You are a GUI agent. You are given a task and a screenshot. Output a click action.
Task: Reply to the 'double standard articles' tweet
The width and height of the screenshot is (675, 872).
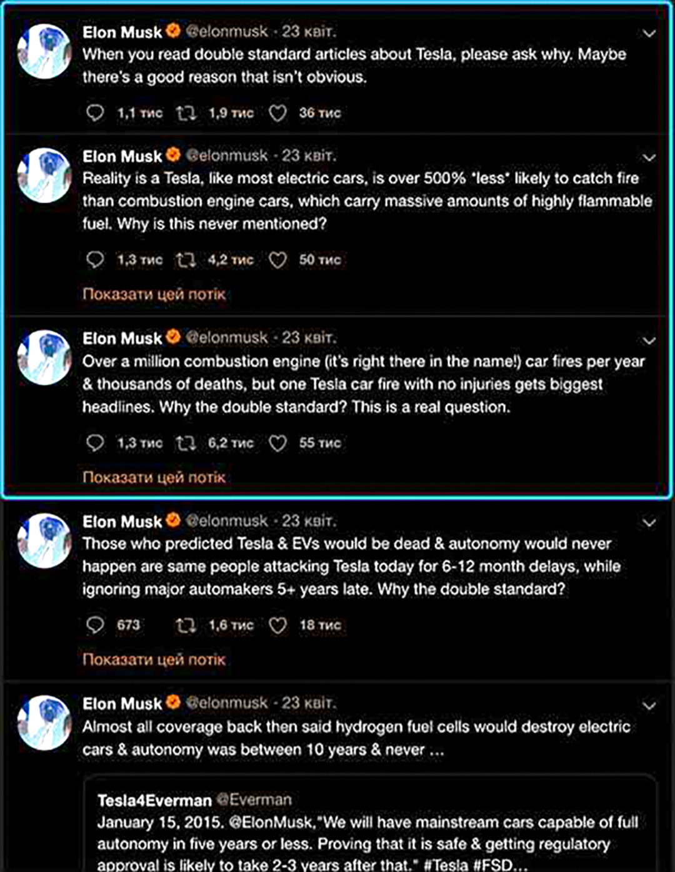coord(95,113)
